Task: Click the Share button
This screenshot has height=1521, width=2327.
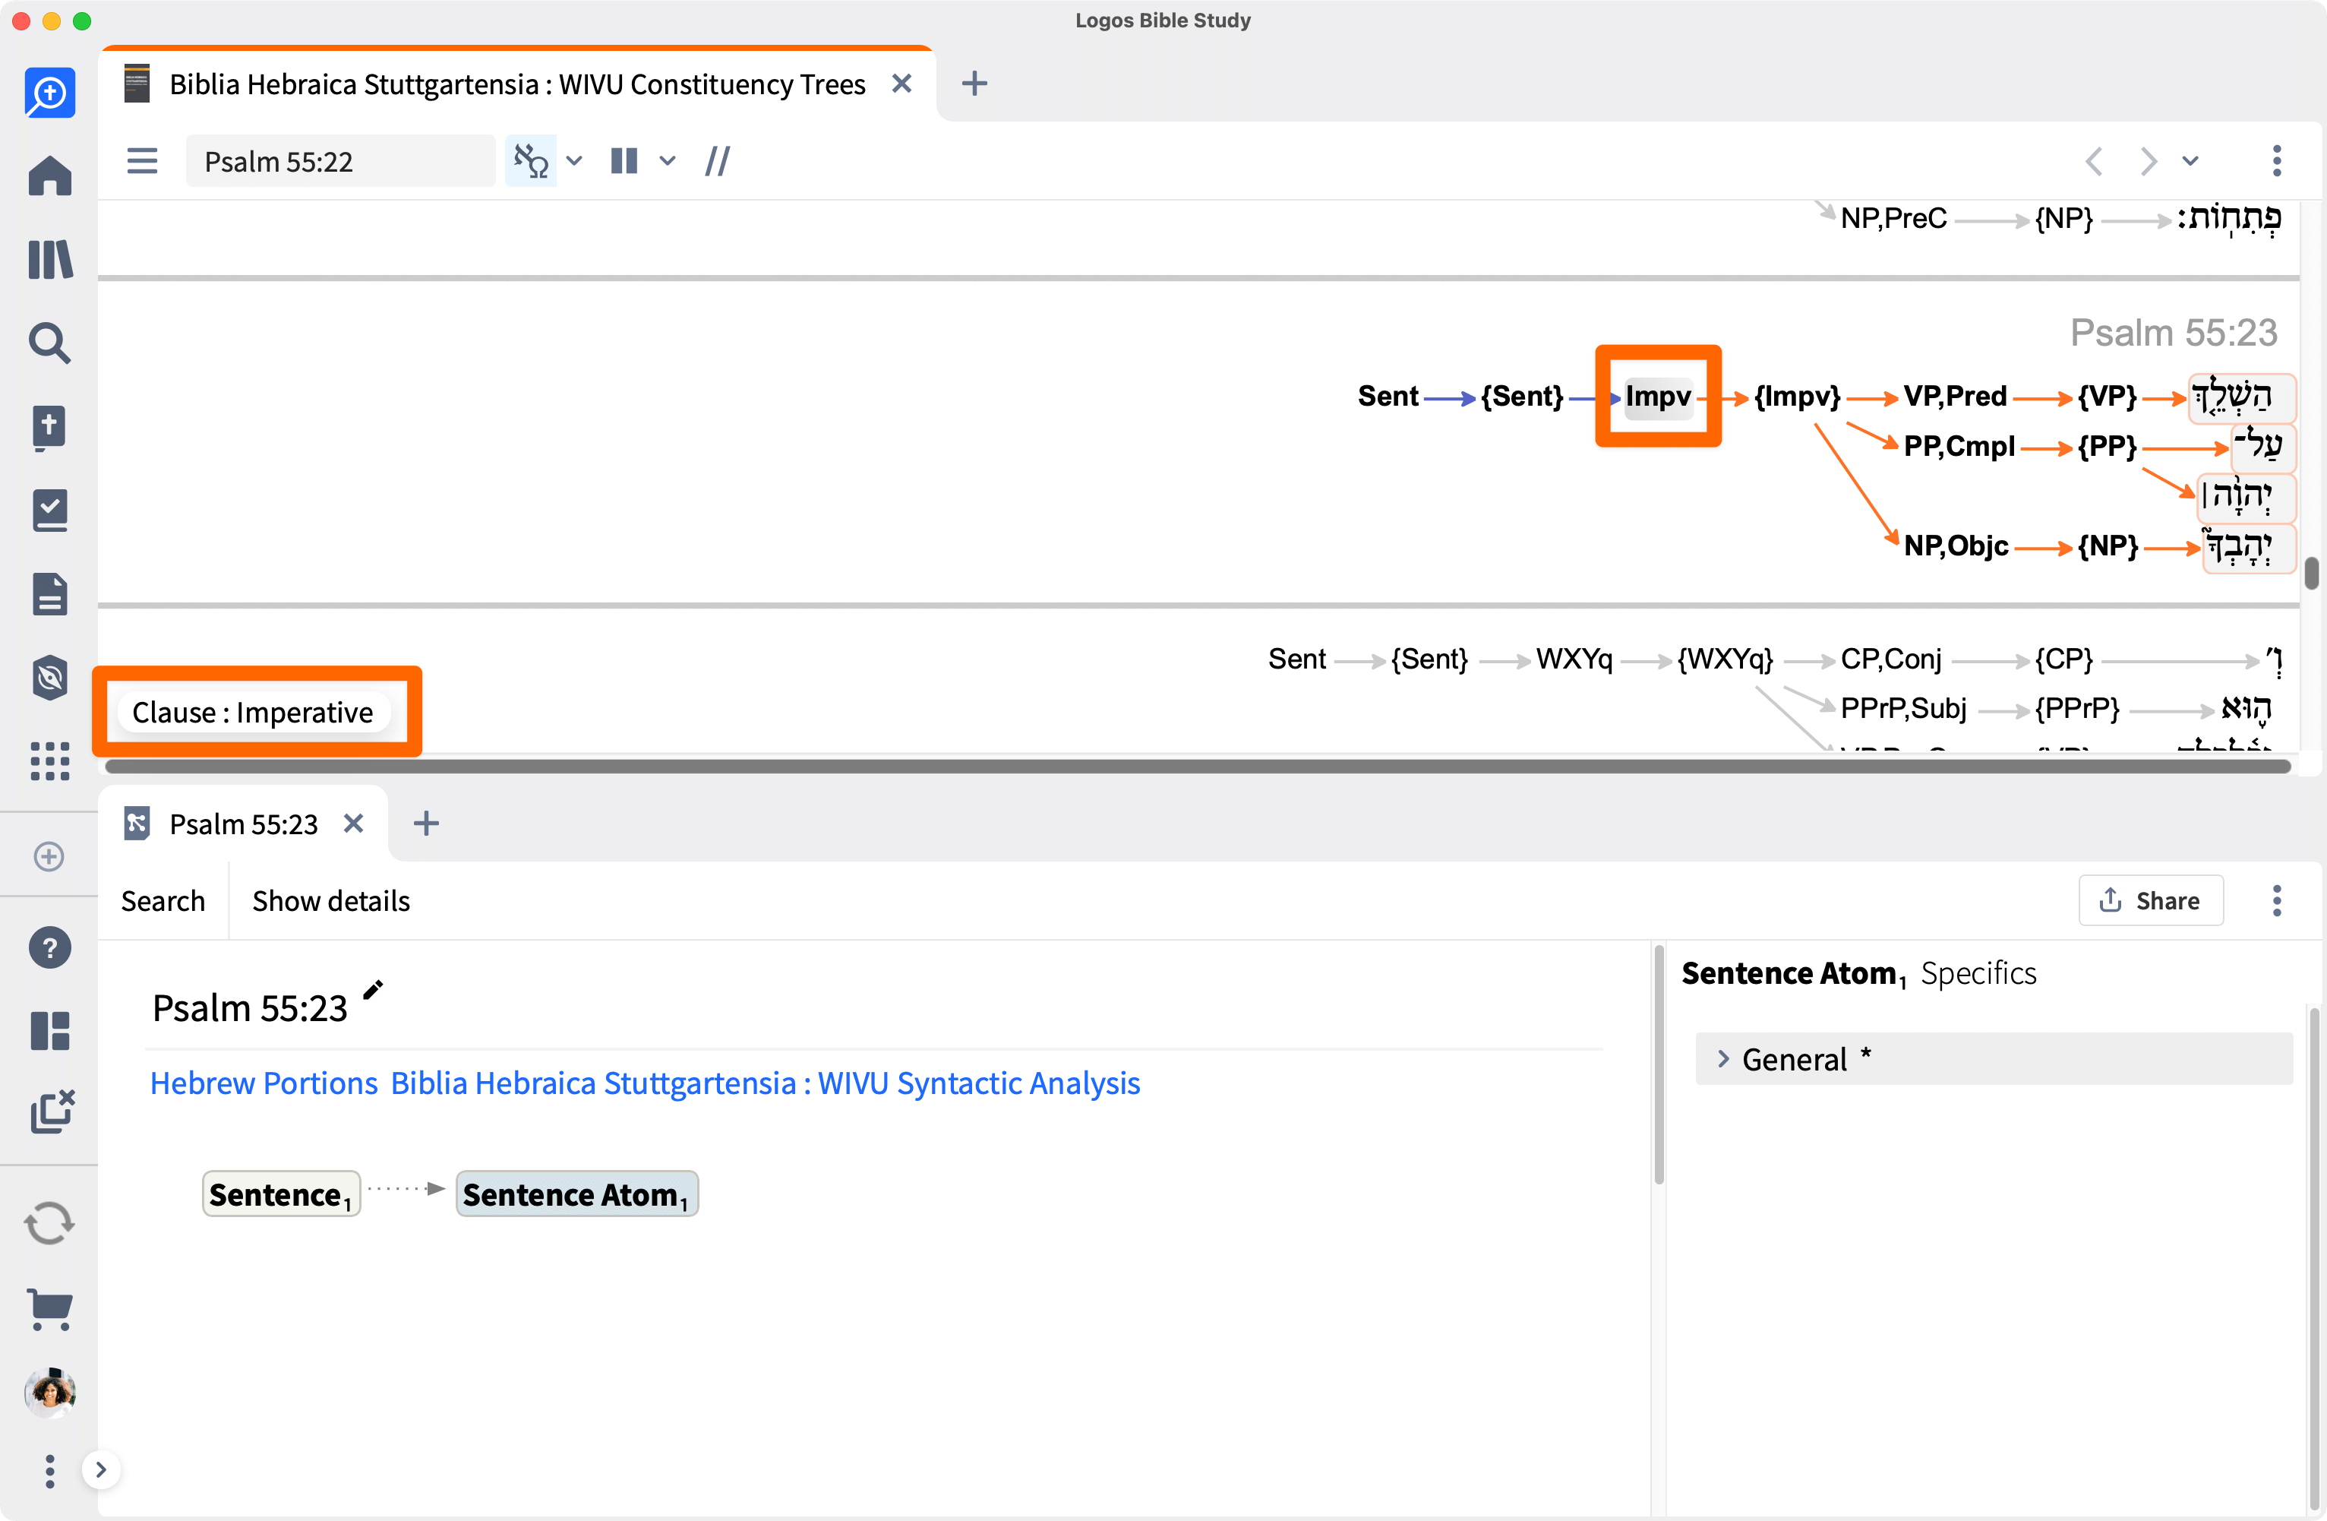Action: 2151,901
